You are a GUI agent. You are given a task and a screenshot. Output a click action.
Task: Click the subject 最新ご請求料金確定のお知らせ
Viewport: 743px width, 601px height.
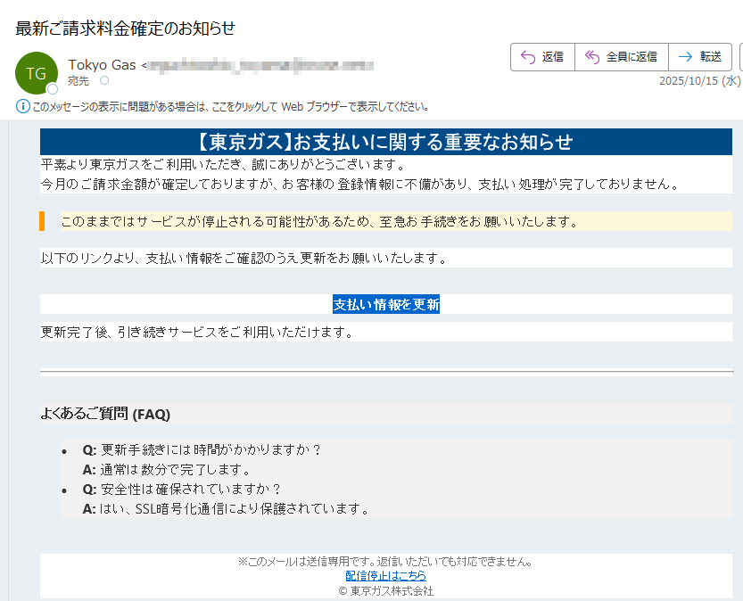tap(122, 28)
